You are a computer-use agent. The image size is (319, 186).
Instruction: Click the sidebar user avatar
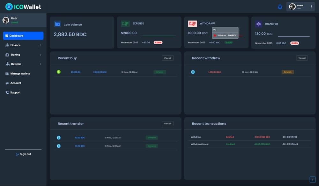coord(6,20)
